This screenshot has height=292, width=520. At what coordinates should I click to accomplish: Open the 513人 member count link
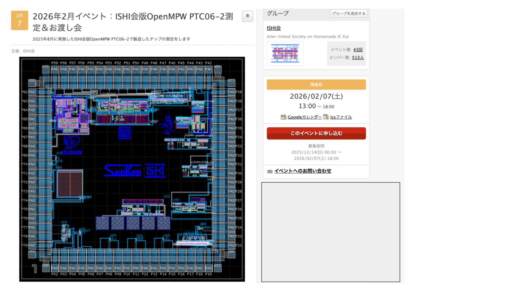tap(358, 57)
